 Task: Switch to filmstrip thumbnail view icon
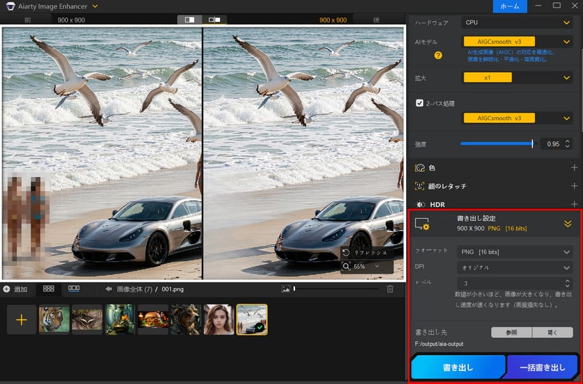(x=74, y=289)
